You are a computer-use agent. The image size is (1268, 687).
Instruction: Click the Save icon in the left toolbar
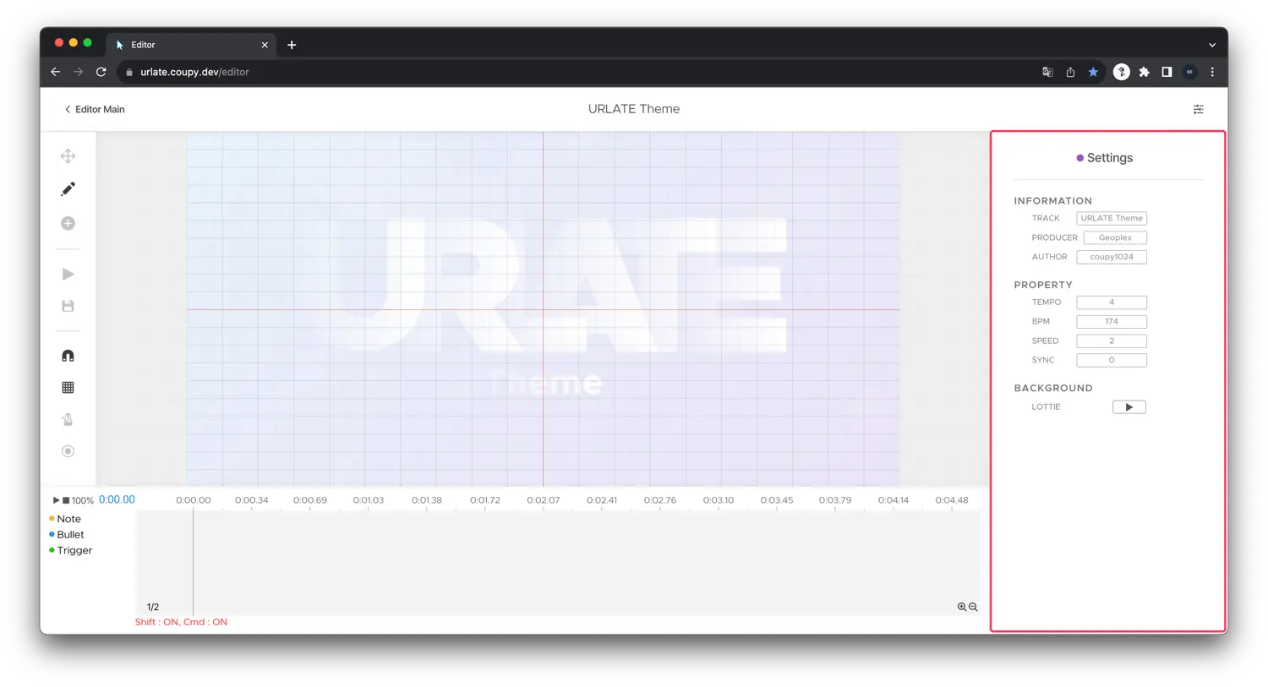(68, 305)
